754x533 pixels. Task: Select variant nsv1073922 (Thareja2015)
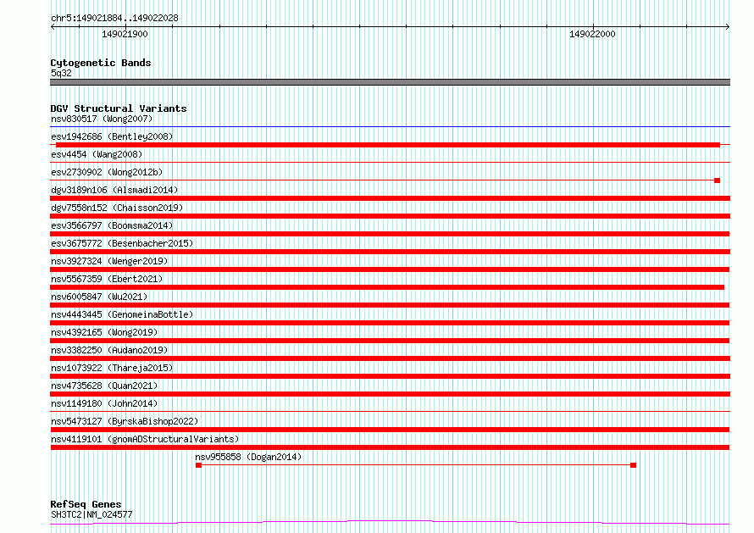click(x=112, y=368)
